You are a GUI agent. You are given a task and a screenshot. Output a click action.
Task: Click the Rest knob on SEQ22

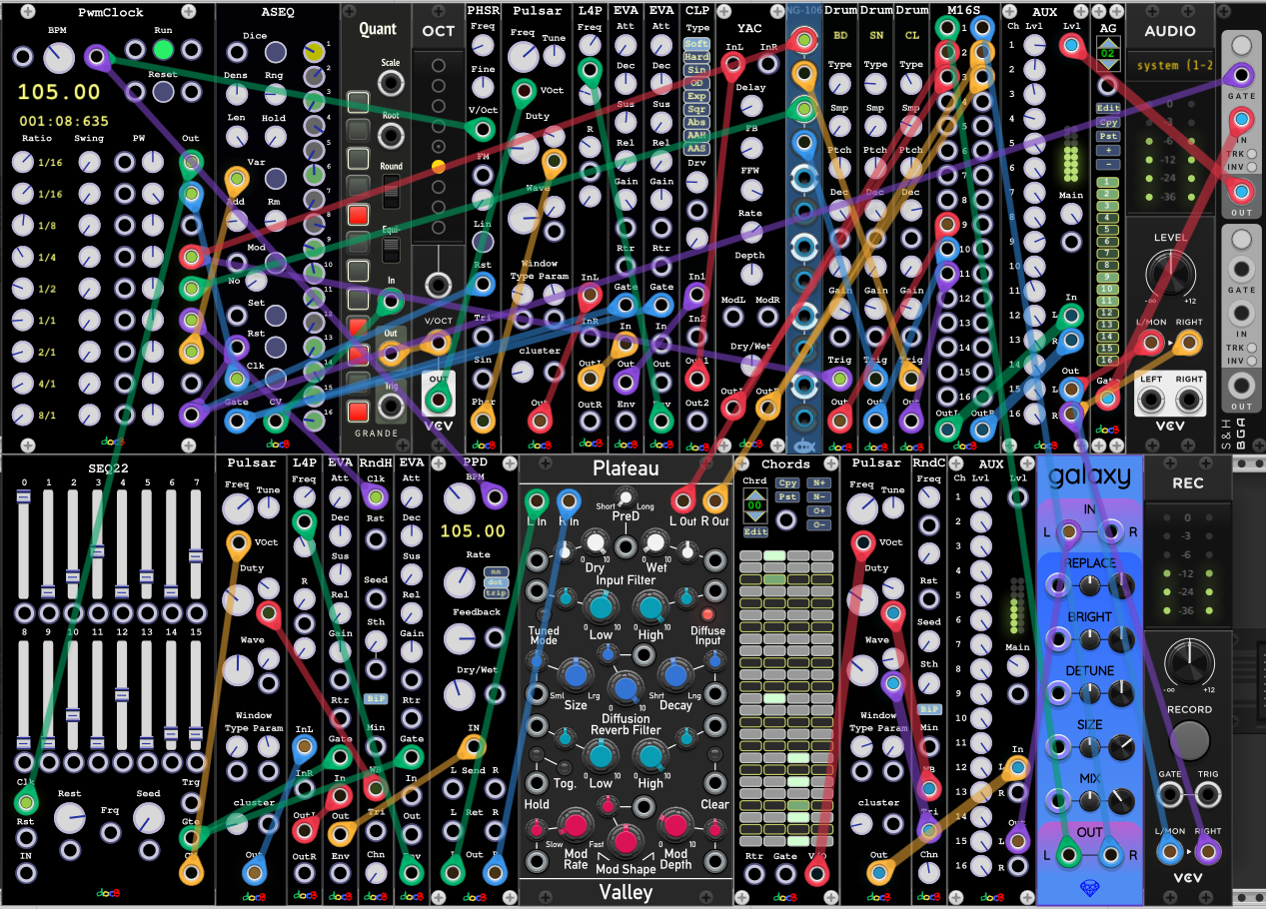pos(70,818)
